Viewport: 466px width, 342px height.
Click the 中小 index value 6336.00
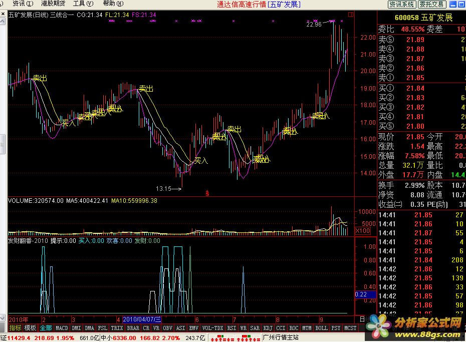[x=124, y=338]
